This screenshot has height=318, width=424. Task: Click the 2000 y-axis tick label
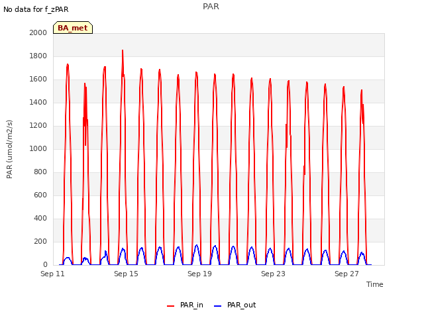click(38, 32)
